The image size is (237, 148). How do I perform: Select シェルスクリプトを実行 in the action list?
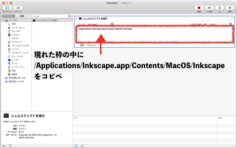(x=52, y=21)
